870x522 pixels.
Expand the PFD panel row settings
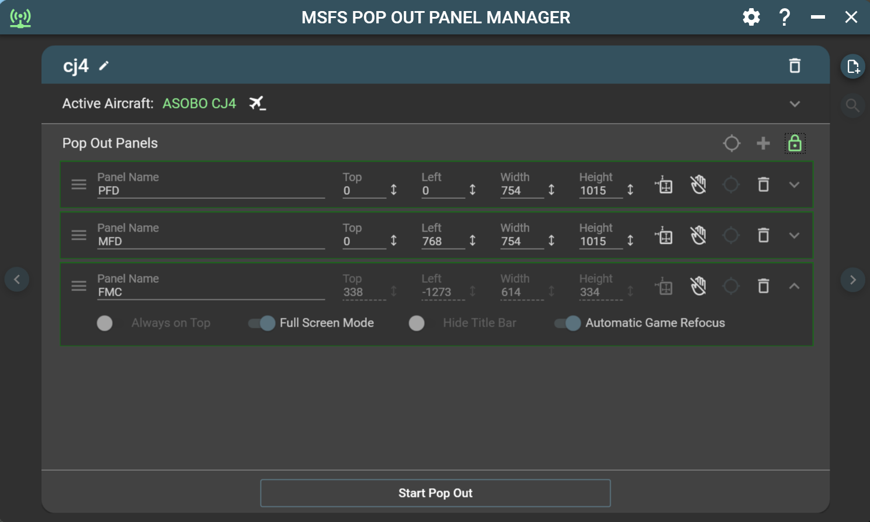pos(795,184)
